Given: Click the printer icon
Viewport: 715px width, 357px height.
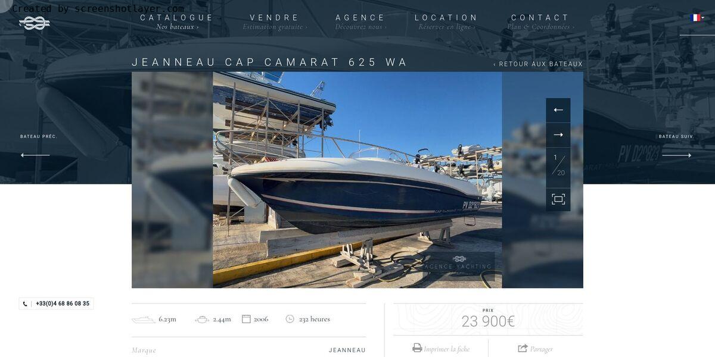Looking at the screenshot, I should (417, 348).
